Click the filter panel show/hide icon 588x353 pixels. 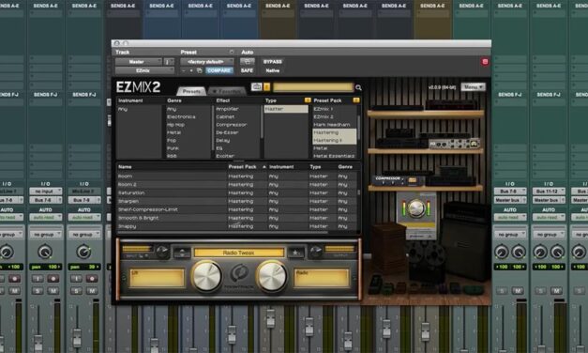pos(257,87)
